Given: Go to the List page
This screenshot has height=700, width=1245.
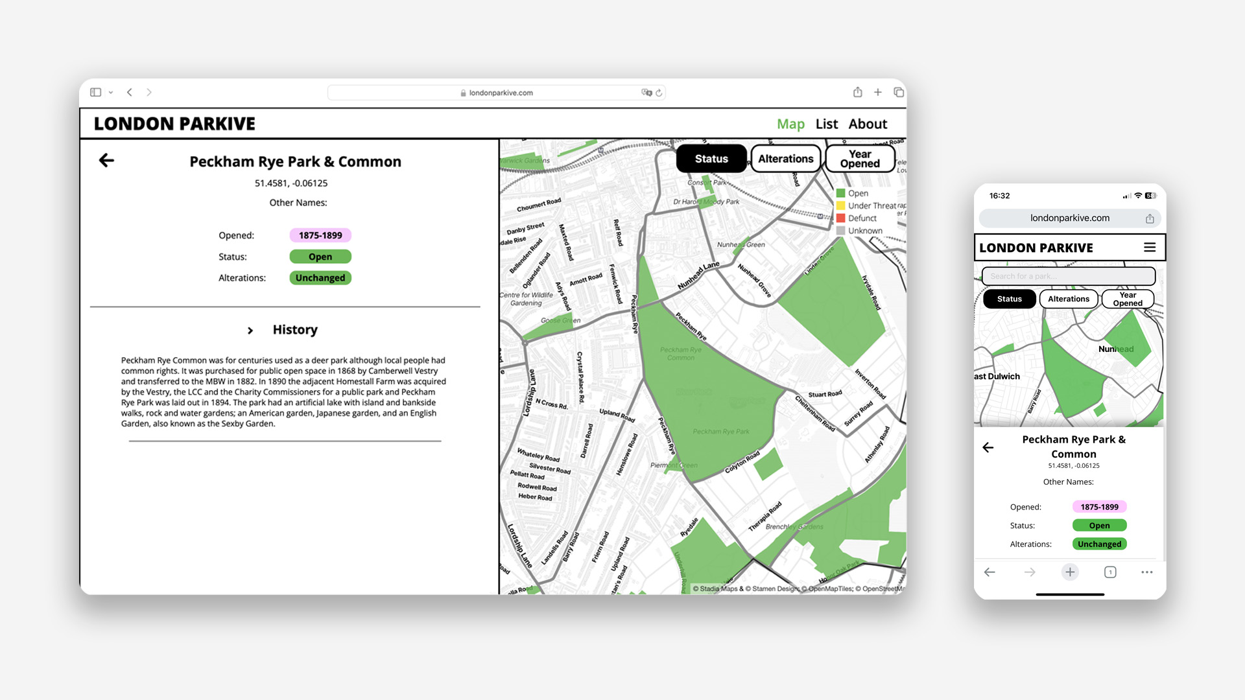Looking at the screenshot, I should tap(826, 124).
